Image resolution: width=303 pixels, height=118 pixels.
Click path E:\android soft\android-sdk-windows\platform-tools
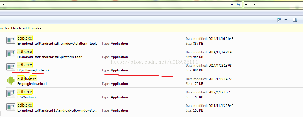coord(57,44)
